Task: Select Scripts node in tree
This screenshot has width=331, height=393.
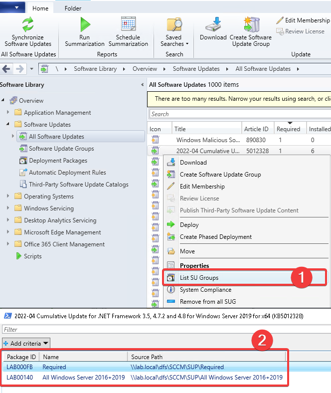Action: click(x=32, y=256)
